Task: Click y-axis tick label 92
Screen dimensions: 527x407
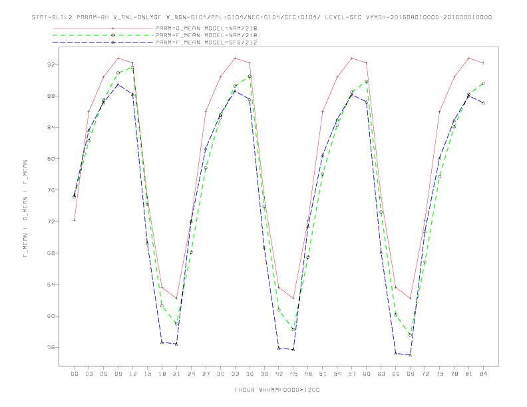Action: pyautogui.click(x=51, y=64)
